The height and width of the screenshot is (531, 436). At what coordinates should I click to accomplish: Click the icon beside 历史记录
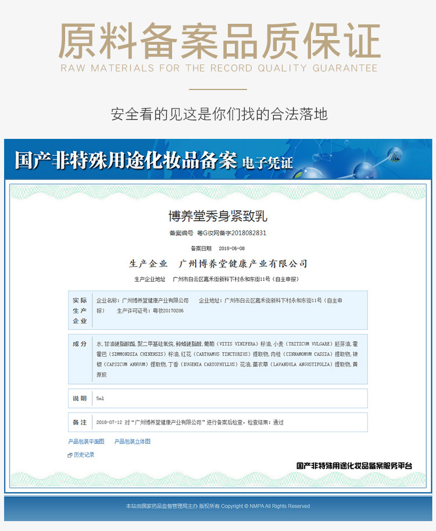click(x=70, y=455)
